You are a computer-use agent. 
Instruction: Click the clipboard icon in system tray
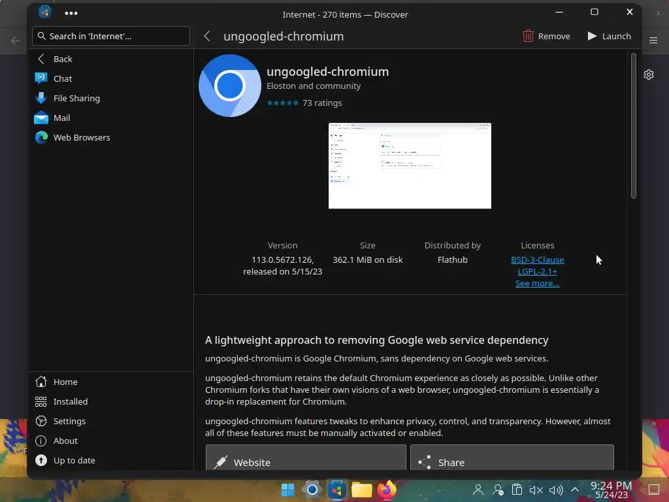coord(517,490)
